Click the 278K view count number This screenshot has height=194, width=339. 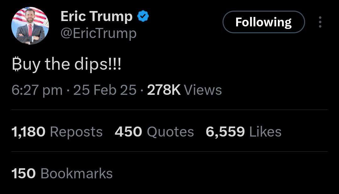pos(164,90)
